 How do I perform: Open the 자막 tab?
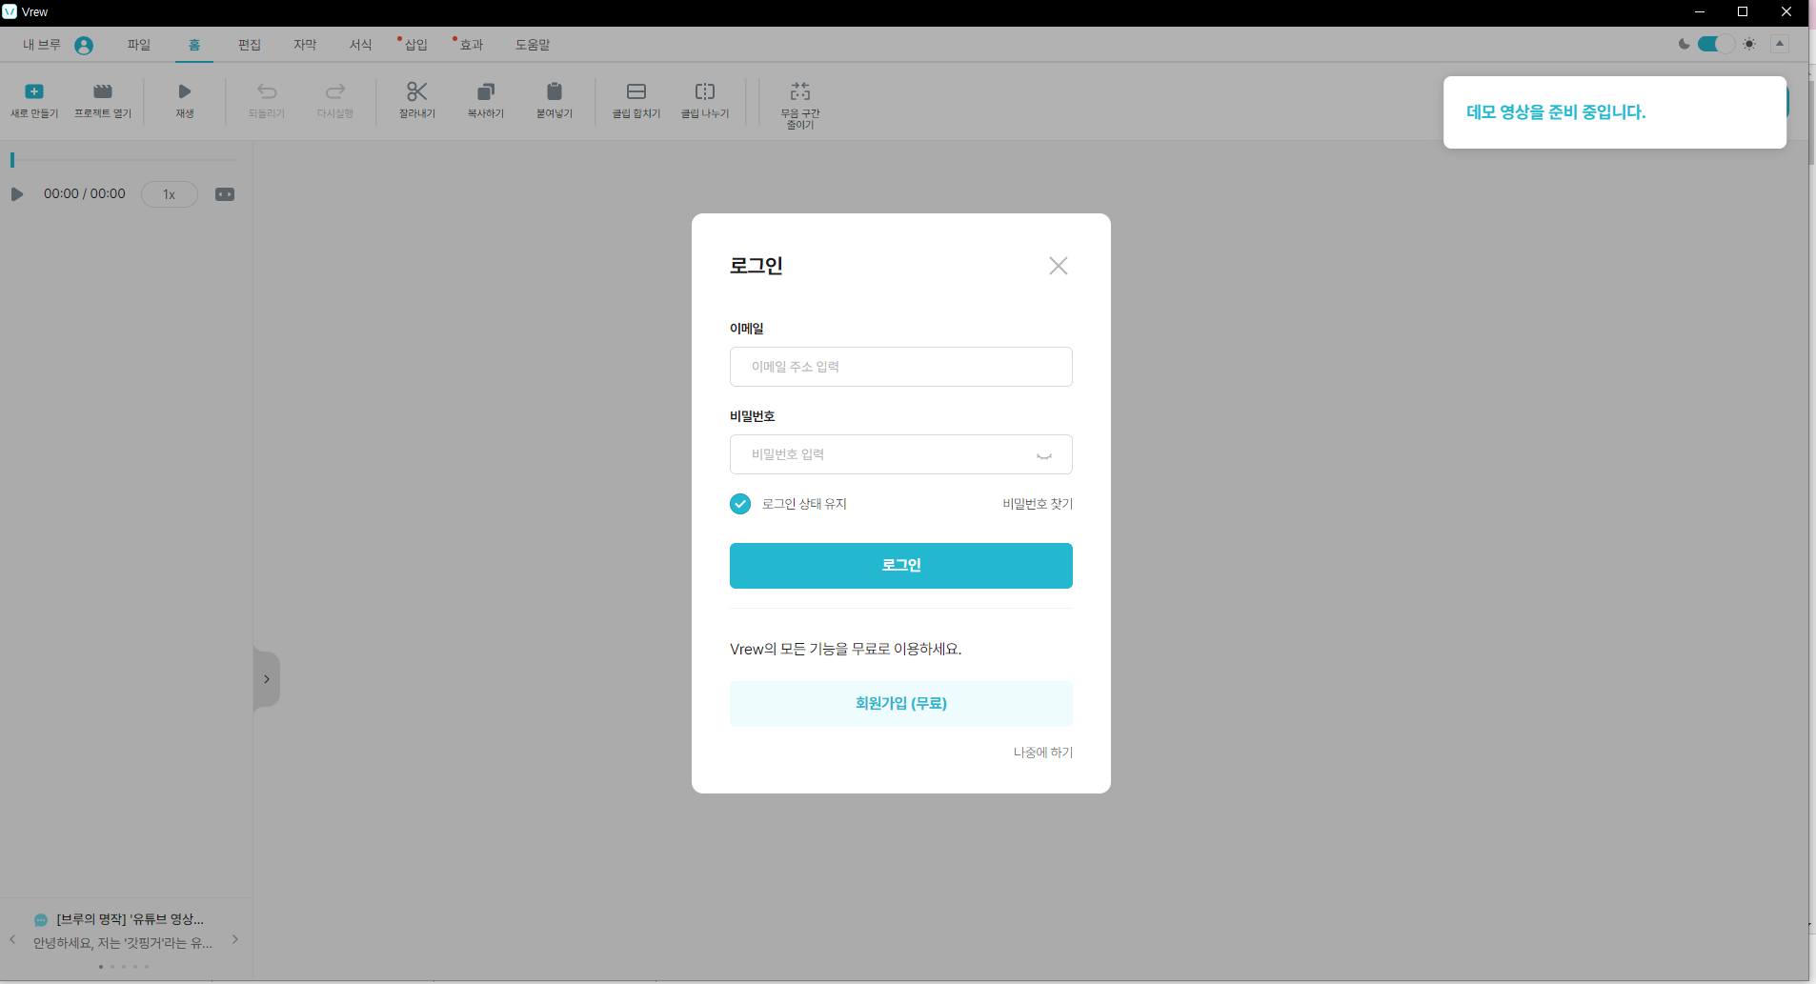tap(305, 45)
